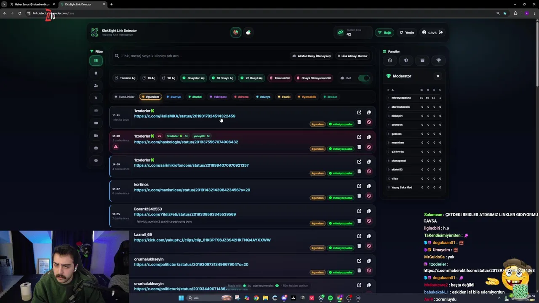This screenshot has height=303, width=539.
Task: Reload page with browser refresh button
Action: (x=19, y=13)
